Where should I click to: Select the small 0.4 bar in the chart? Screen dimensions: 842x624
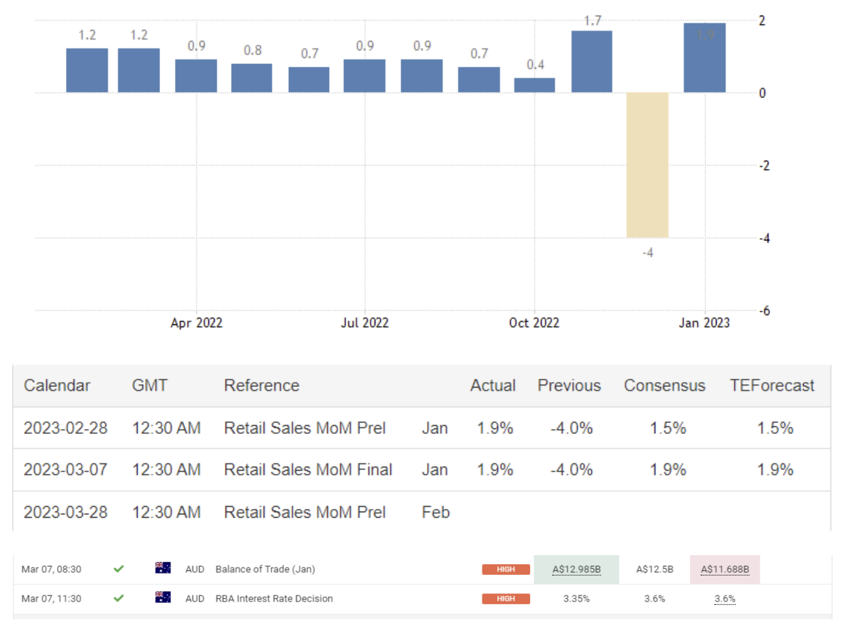click(x=534, y=85)
